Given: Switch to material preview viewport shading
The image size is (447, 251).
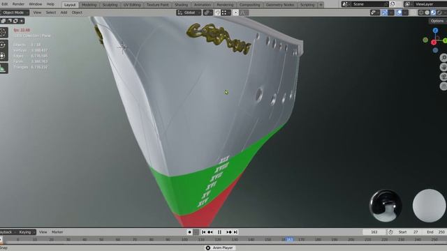Looking at the screenshot, I should [x=433, y=13].
